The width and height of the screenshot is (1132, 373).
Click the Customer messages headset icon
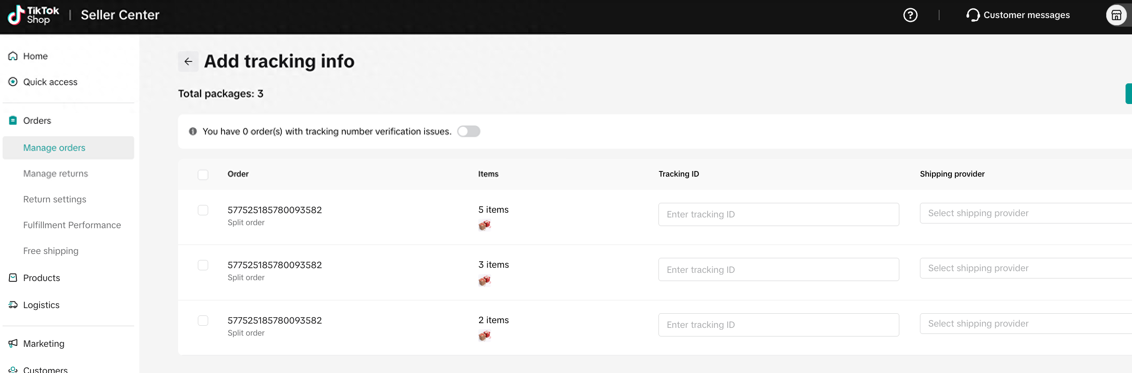972,15
